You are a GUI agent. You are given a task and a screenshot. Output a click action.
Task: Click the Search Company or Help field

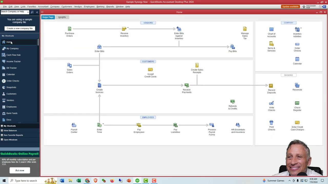pos(13,12)
